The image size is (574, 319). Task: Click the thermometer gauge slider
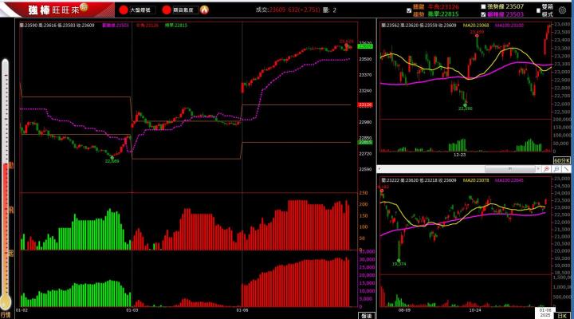6,183
